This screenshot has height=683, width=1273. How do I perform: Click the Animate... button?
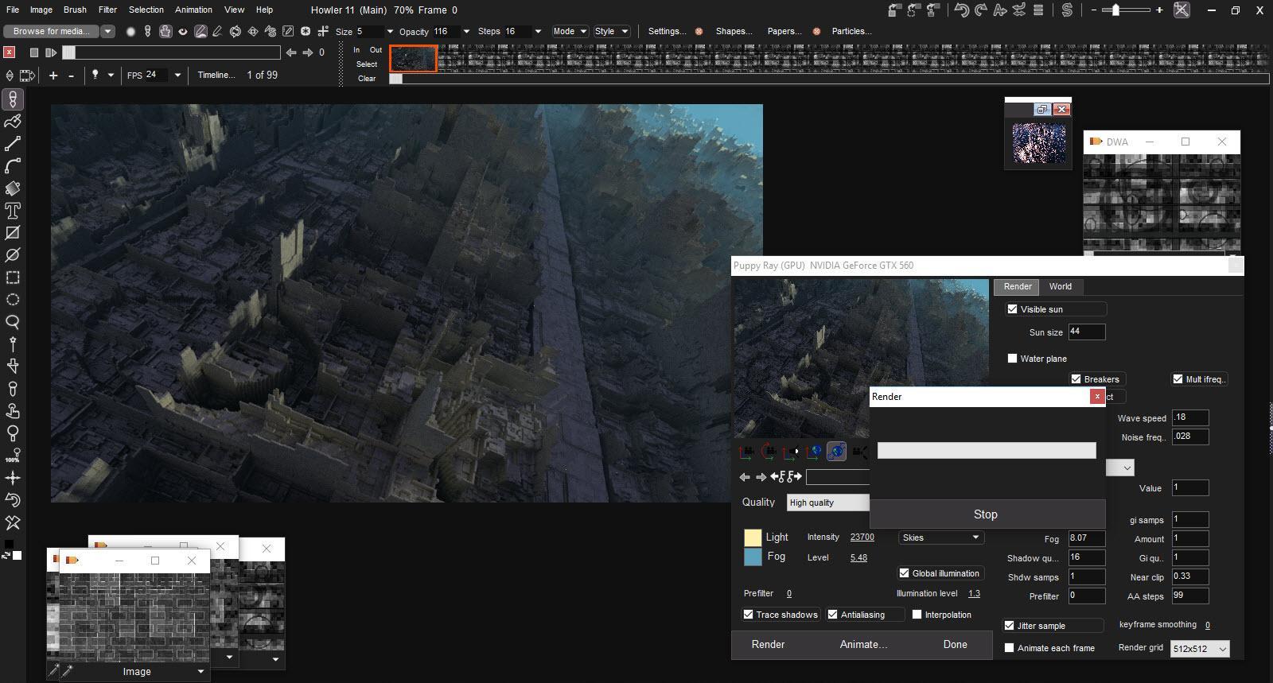coord(863,645)
